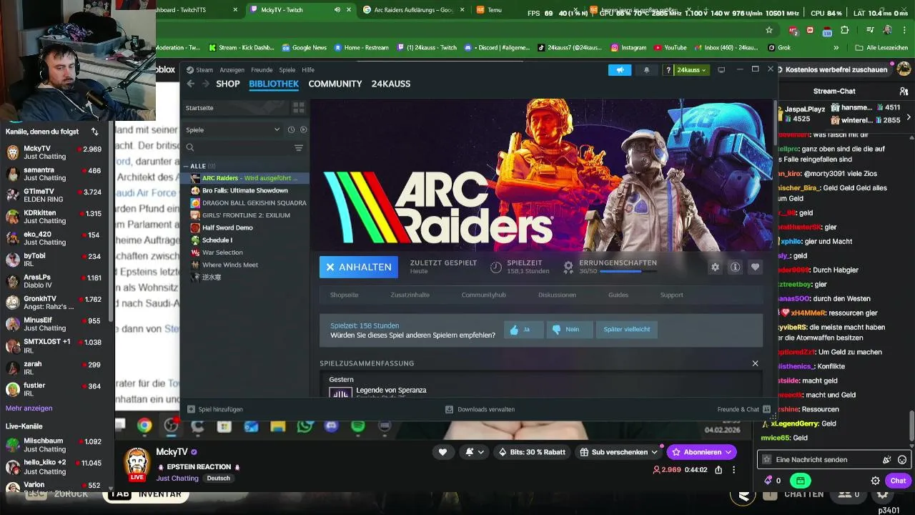915x515 pixels.
Task: Open the Sub verschenken dropdown
Action: tap(619, 452)
